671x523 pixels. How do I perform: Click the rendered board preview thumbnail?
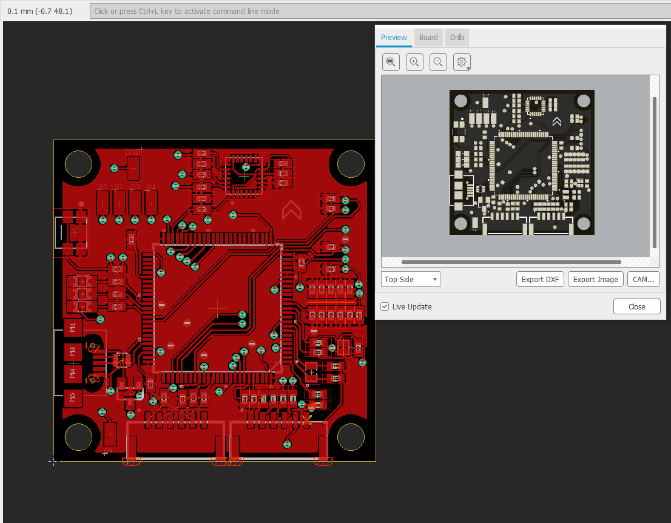522,162
